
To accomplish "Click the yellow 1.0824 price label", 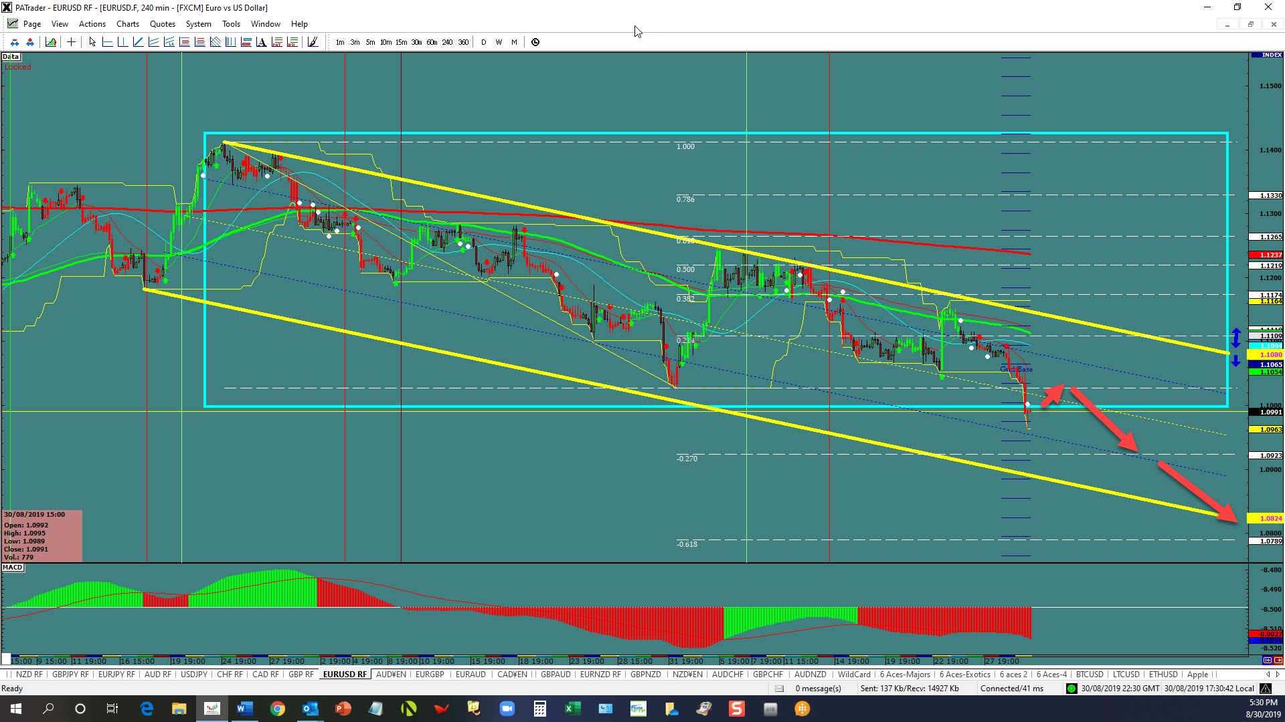I will (x=1267, y=518).
